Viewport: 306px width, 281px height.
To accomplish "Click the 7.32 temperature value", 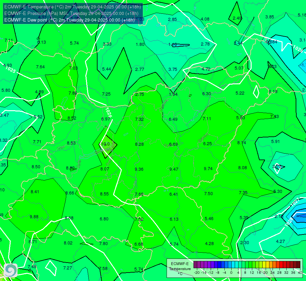I will pos(139,119).
